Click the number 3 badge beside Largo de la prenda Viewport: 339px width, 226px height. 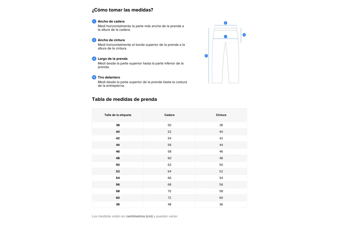94,59
